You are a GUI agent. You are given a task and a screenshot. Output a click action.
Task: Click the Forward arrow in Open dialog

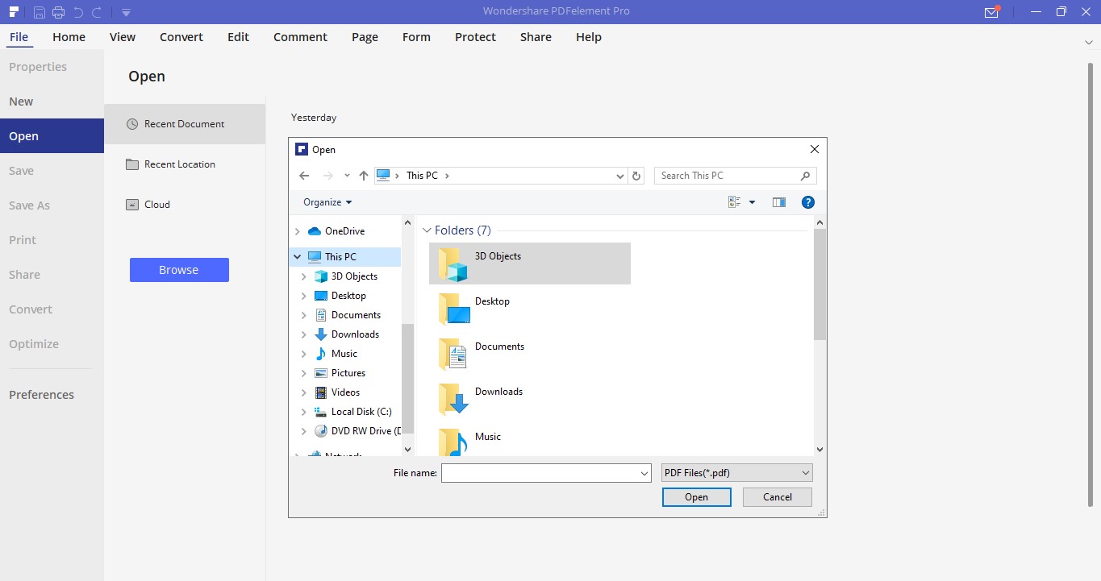(327, 176)
